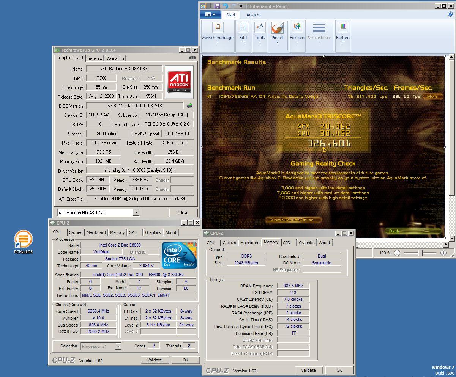
Task: Click the Intel Core 2 Duo logo in CPU-Z
Action: 179,255
